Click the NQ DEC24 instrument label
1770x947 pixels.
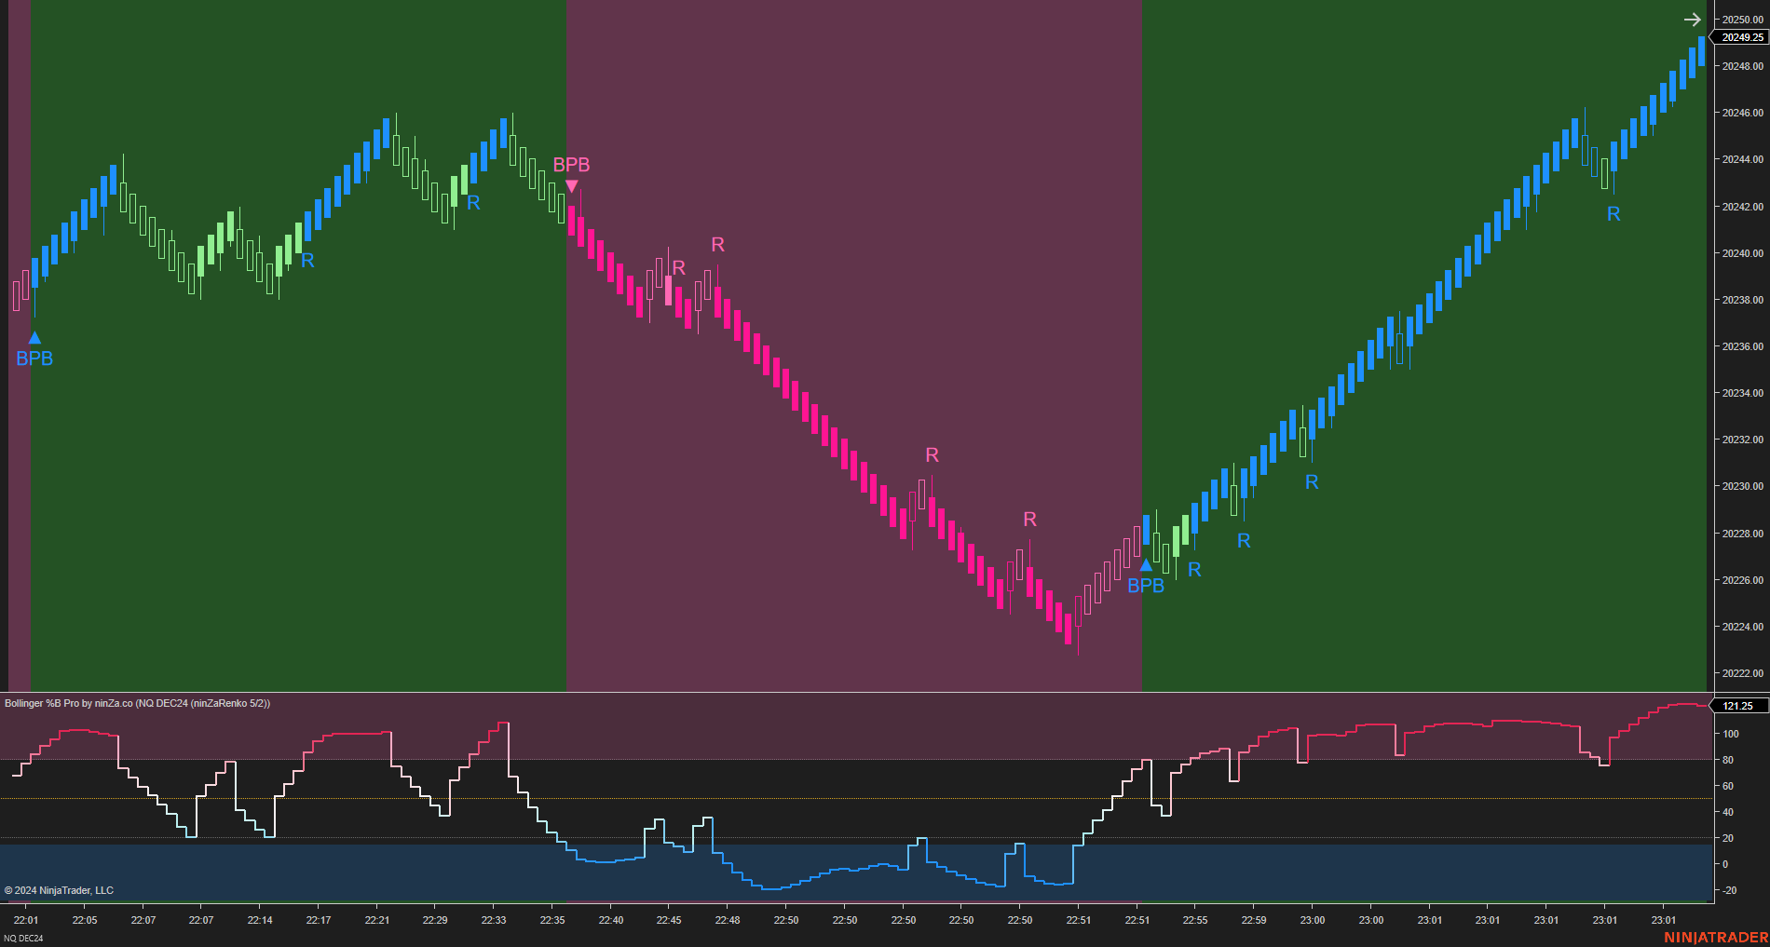(x=24, y=938)
